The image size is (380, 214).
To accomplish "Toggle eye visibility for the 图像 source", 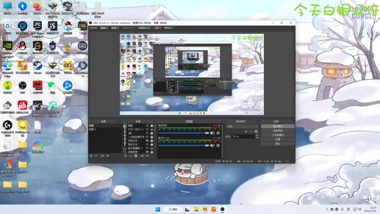I will (x=147, y=126).
